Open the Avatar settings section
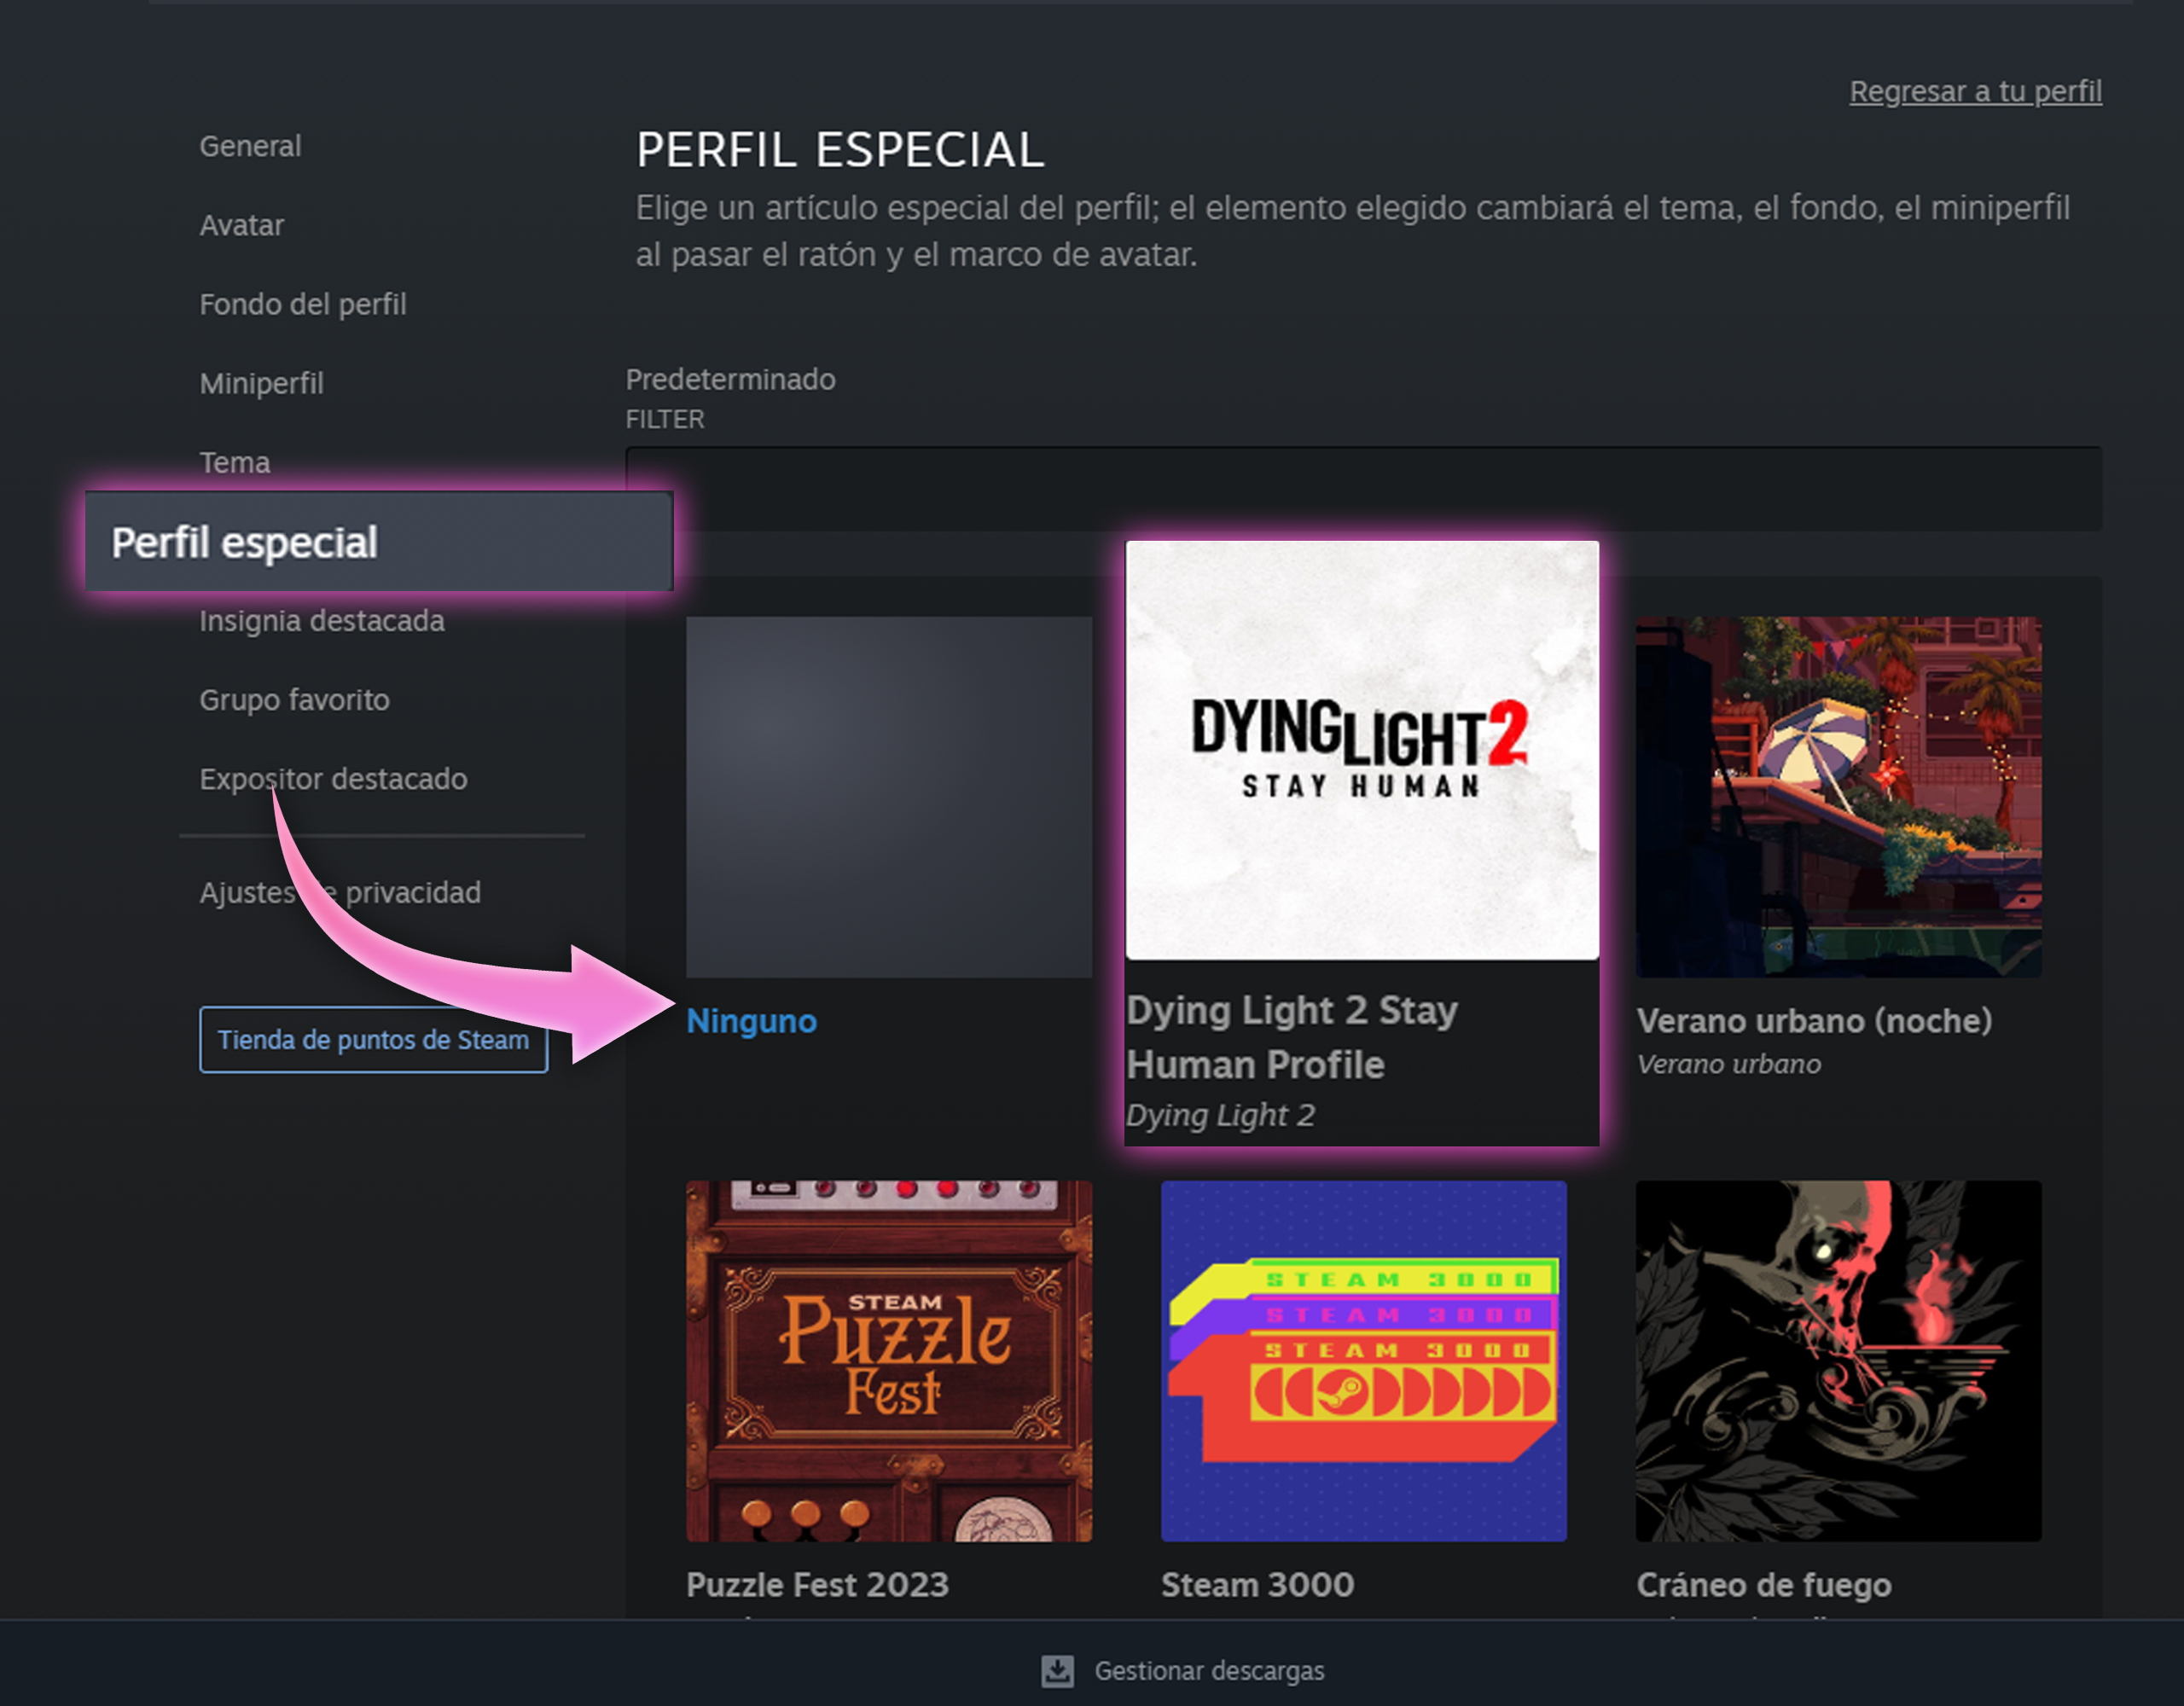 pyautogui.click(x=241, y=225)
